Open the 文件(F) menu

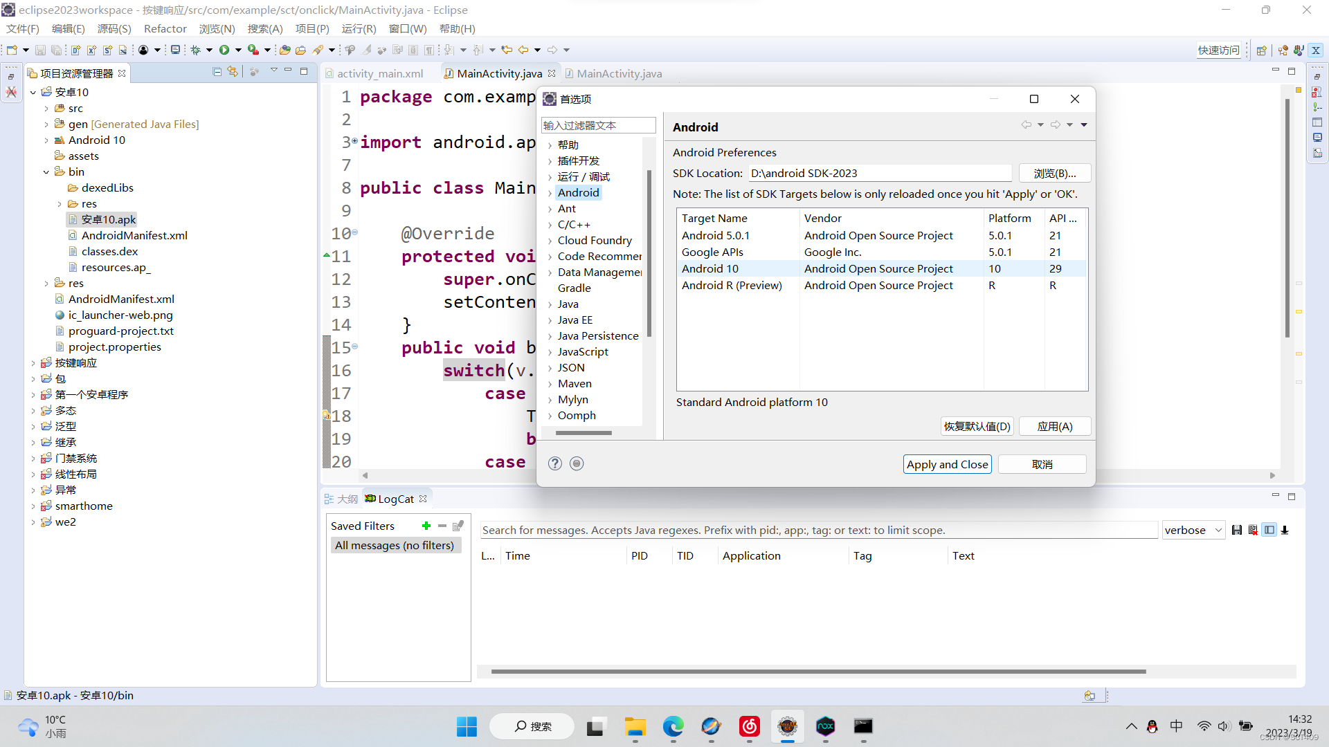click(x=23, y=29)
